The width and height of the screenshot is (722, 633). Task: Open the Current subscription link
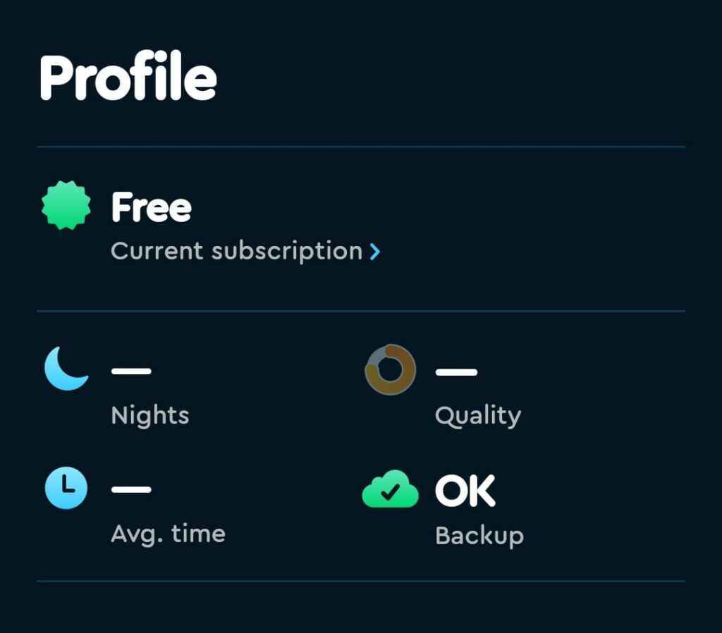237,251
